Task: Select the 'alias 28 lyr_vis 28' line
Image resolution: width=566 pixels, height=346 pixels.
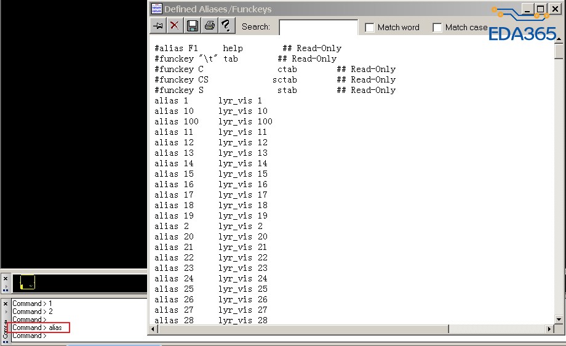Action: (211, 320)
